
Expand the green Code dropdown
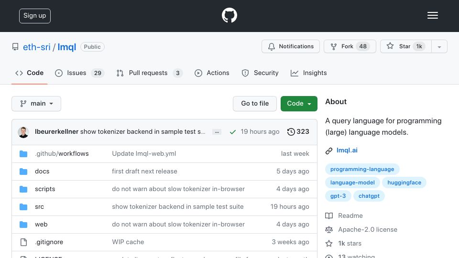tap(299, 104)
